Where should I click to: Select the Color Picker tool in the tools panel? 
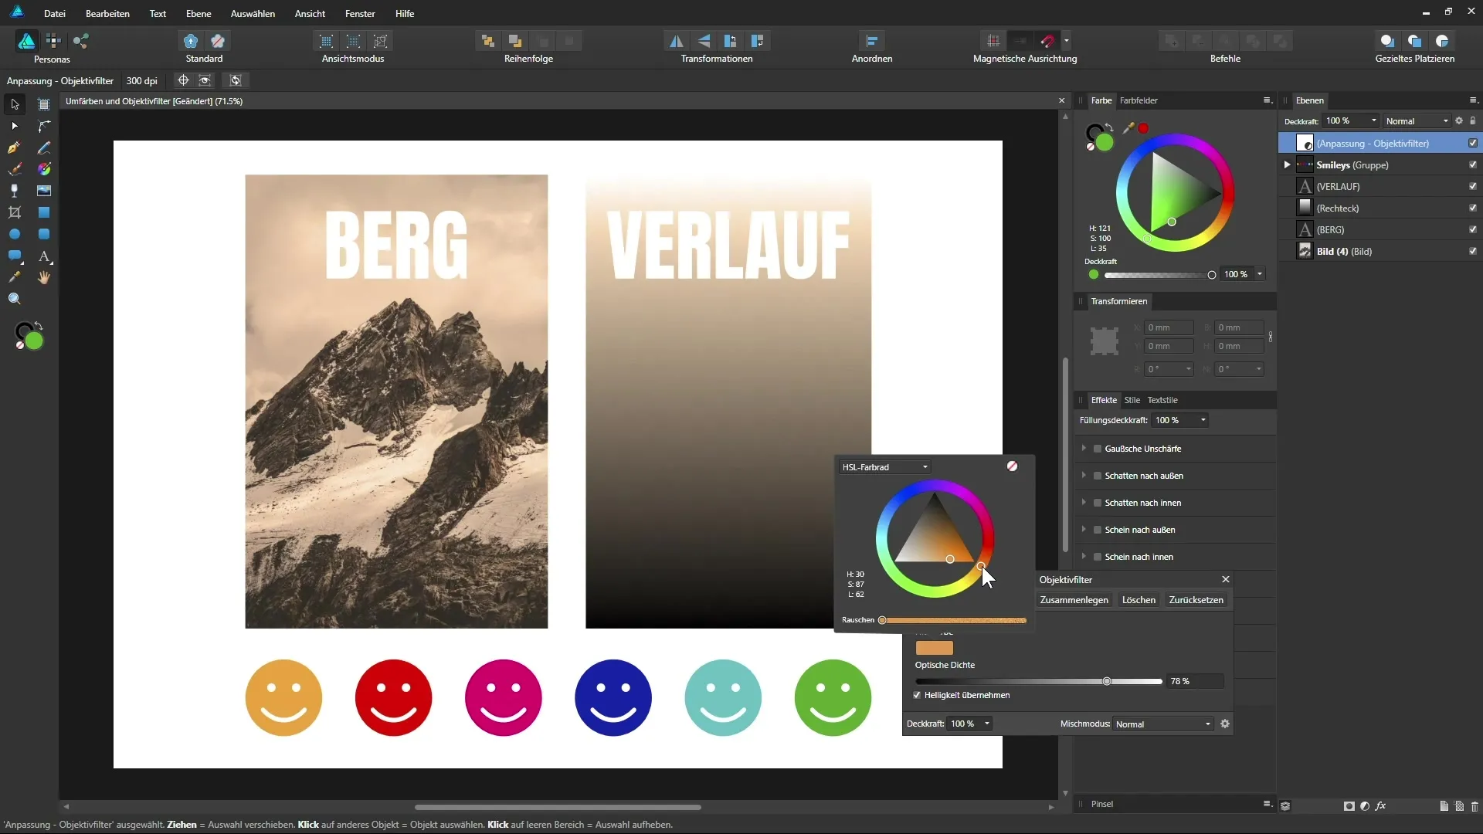click(15, 277)
